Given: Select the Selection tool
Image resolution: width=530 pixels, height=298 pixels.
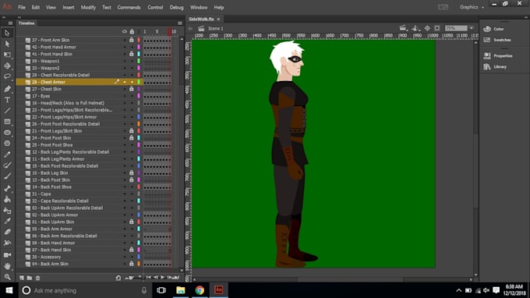Looking at the screenshot, I should [7, 33].
